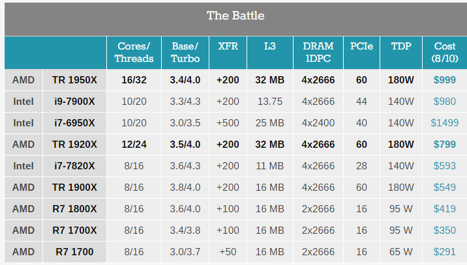Click the $549 price for TR 1900X

coord(444,188)
